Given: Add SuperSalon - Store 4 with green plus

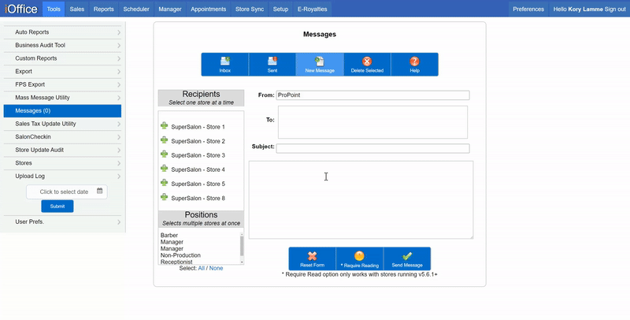Looking at the screenshot, I should (164, 169).
